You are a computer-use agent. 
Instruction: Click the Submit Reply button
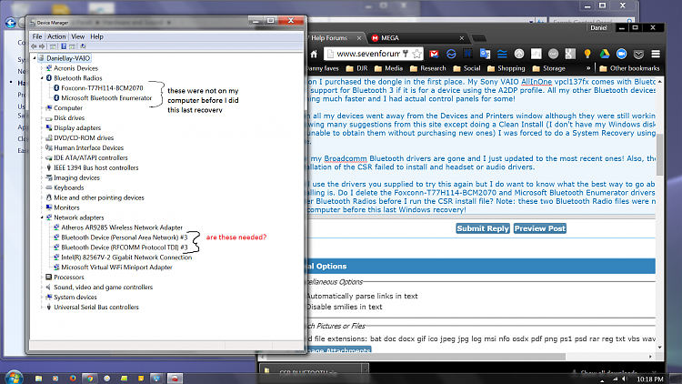[482, 228]
